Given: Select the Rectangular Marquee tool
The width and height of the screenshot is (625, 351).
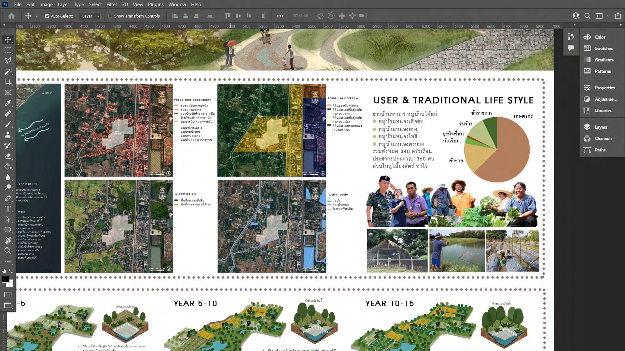Looking at the screenshot, I should coord(8,50).
